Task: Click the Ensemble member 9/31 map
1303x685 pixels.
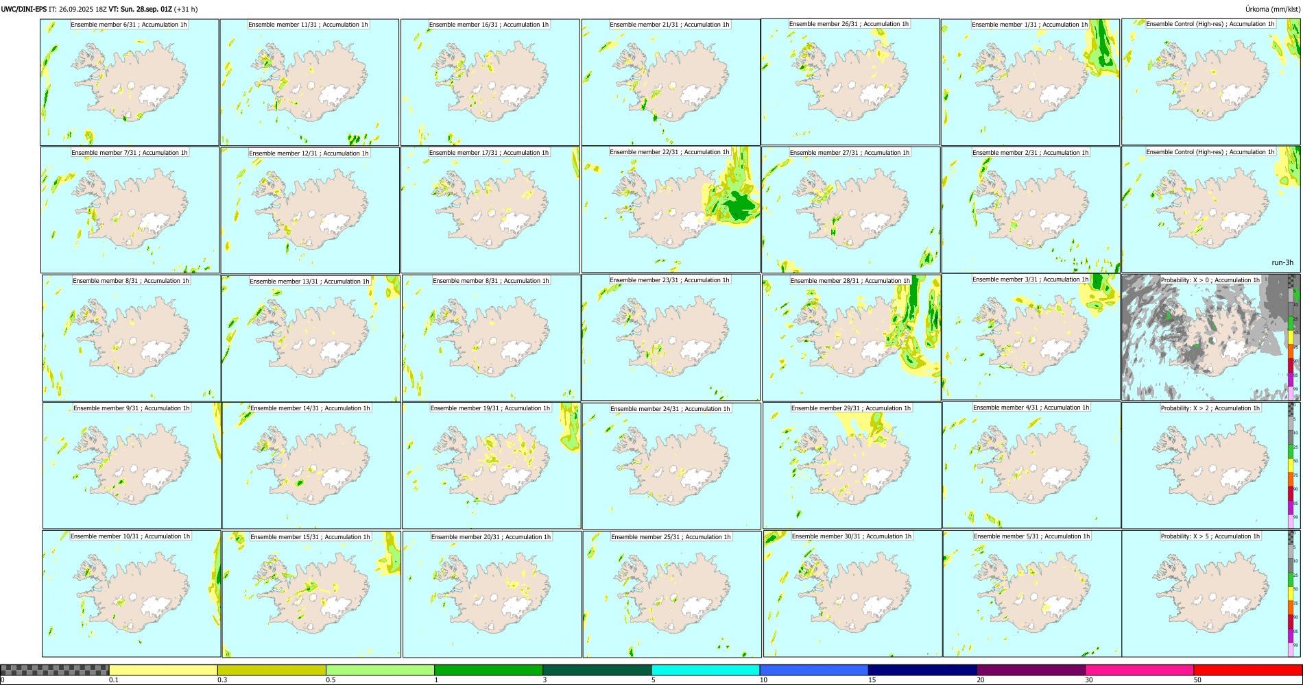Action: [132, 465]
